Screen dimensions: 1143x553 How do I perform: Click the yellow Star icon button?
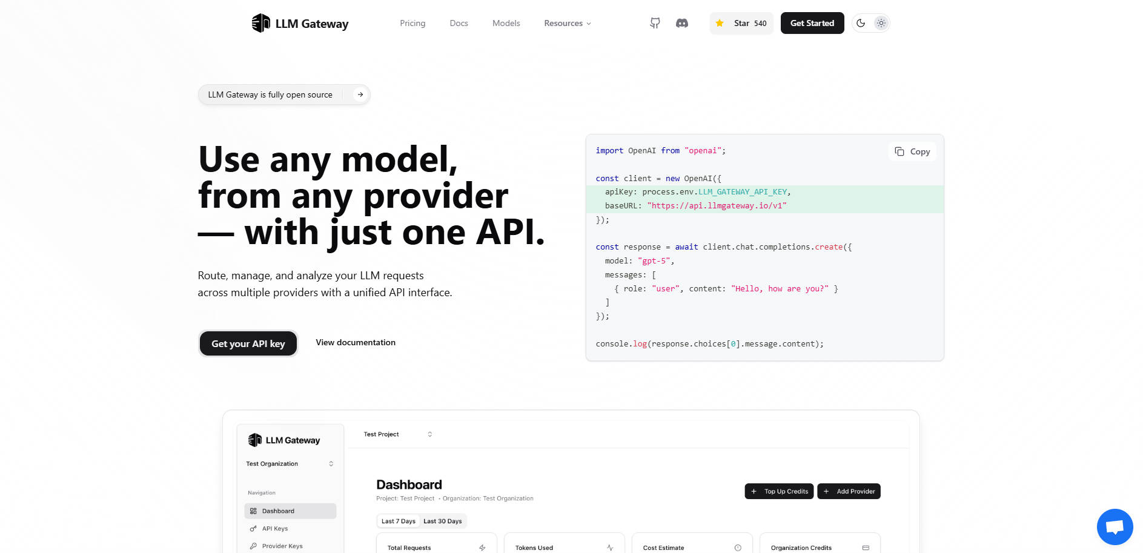tap(720, 23)
